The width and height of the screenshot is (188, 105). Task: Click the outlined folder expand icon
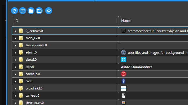tap(39, 11)
